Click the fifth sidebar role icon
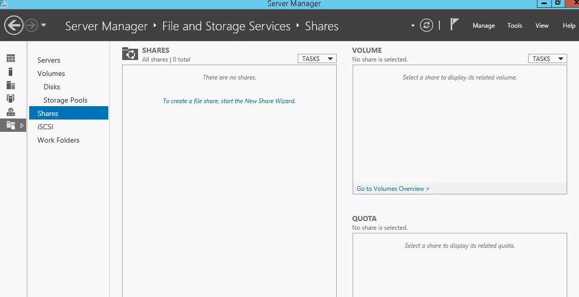Image resolution: width=579 pixels, height=297 pixels. (11, 112)
